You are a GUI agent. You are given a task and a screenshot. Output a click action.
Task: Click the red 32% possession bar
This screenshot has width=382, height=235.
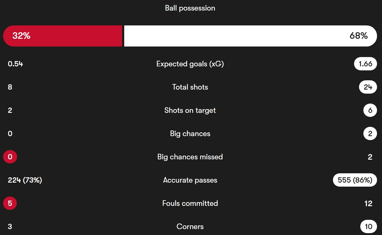pos(62,36)
